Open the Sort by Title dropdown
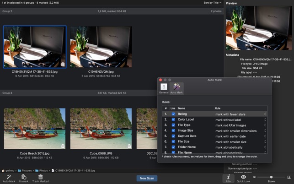The width and height of the screenshot is (294, 184). click(213, 3)
